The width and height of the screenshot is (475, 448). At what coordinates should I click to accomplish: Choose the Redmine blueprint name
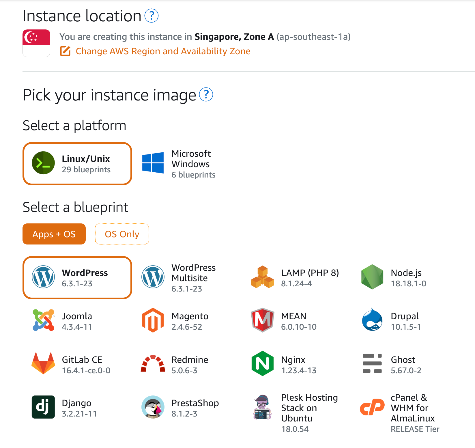pos(190,360)
